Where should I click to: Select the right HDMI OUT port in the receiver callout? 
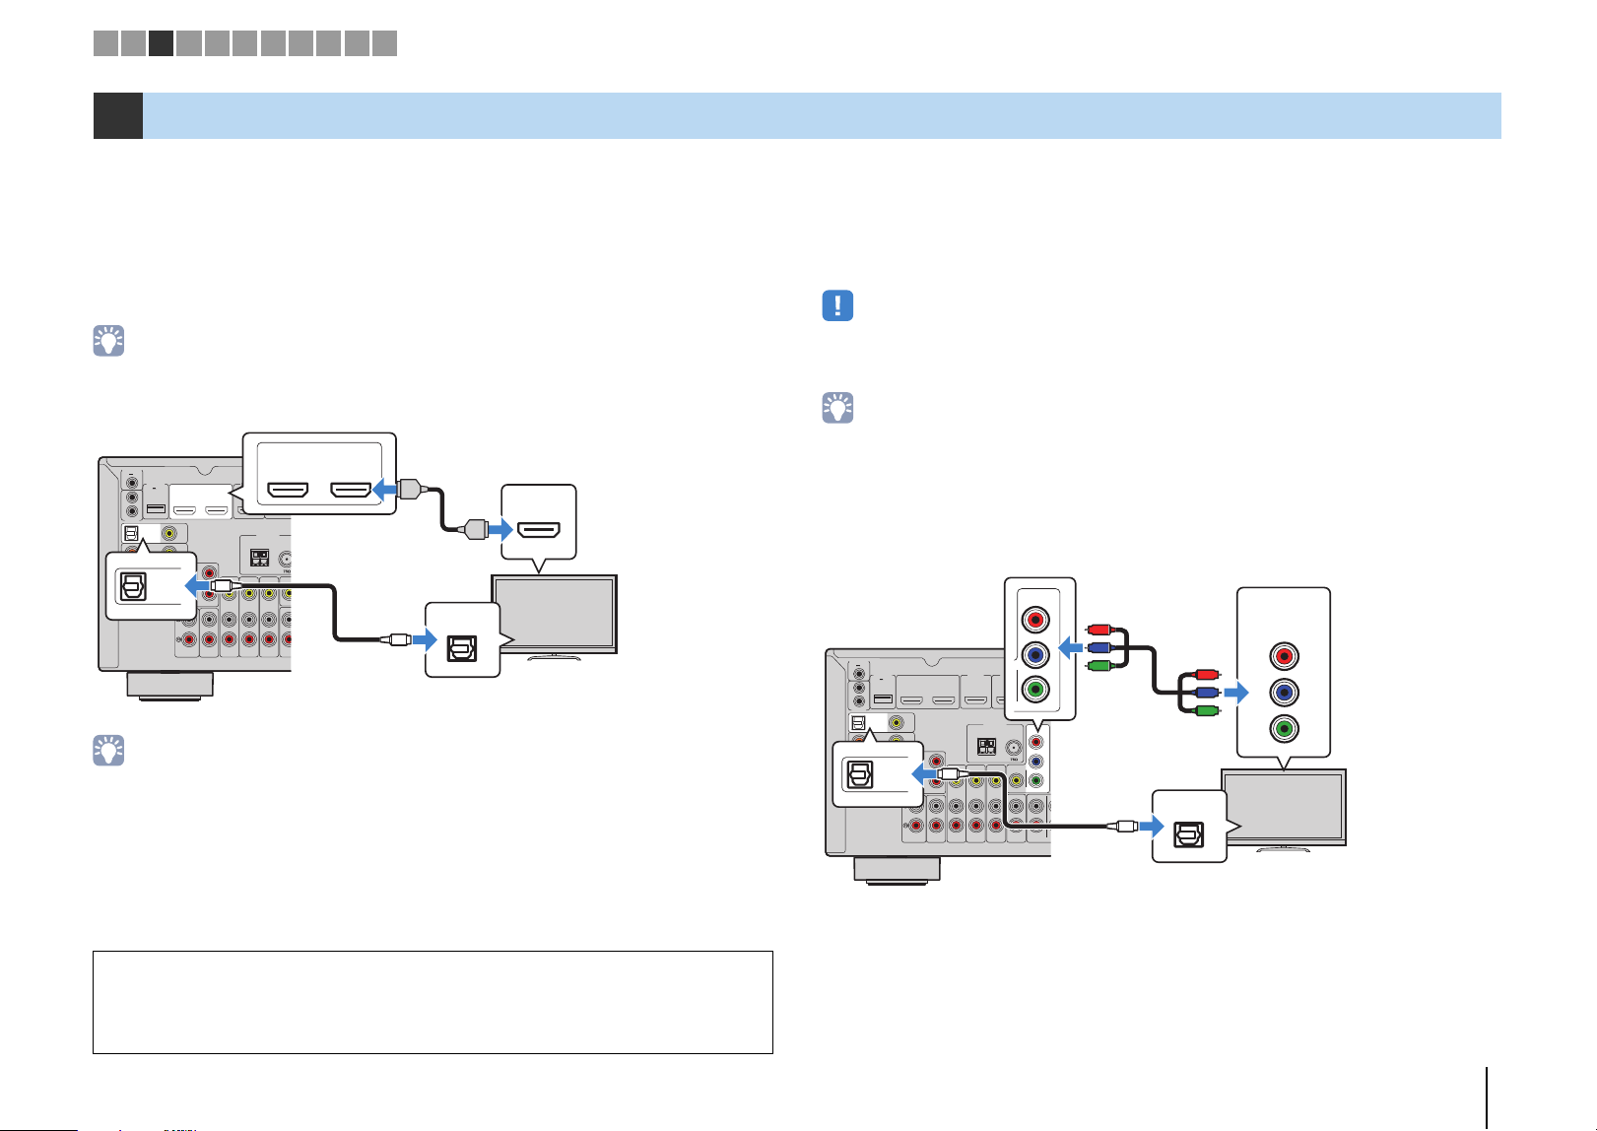[x=350, y=489]
